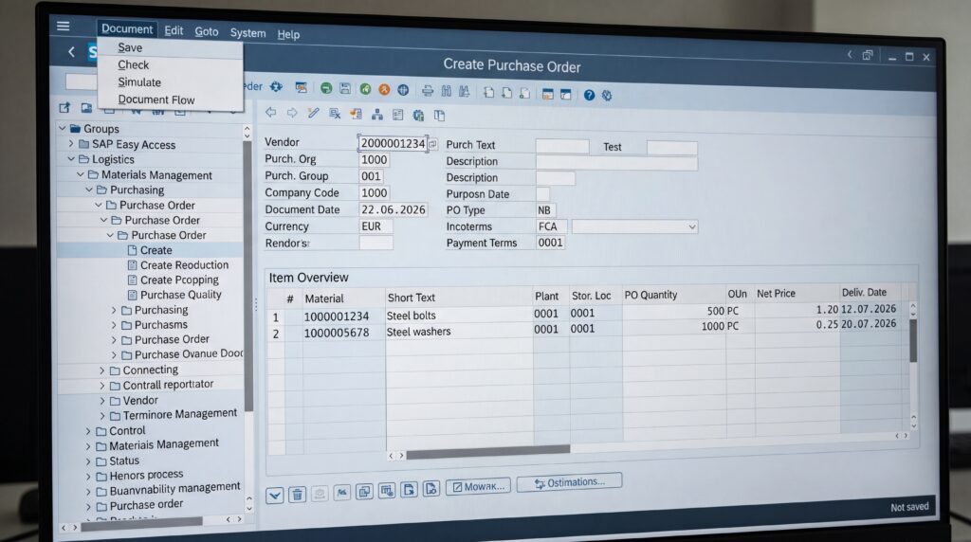Choose Check from the Document menu
Image resolution: width=971 pixels, height=542 pixels.
tap(133, 65)
